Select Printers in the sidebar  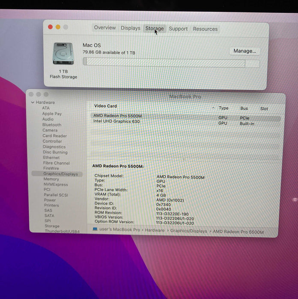51,205
